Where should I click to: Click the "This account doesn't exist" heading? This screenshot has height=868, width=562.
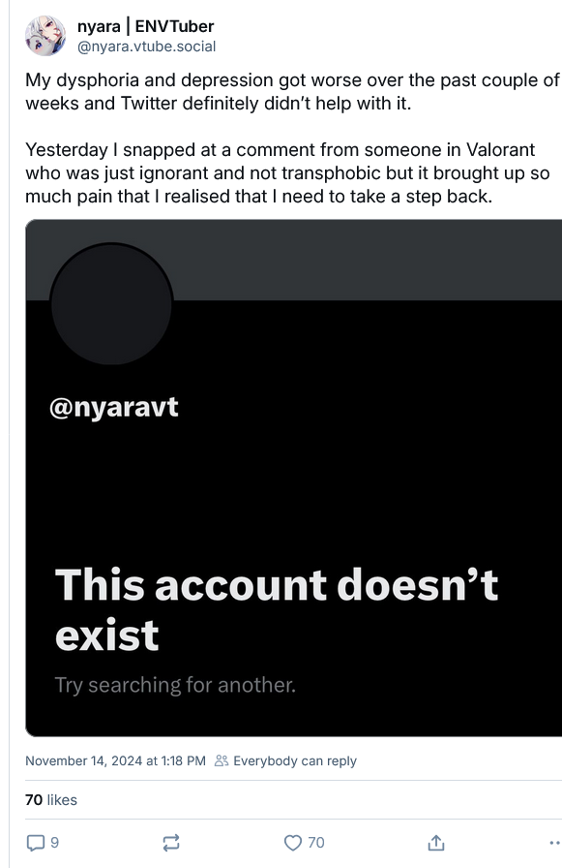tap(277, 609)
